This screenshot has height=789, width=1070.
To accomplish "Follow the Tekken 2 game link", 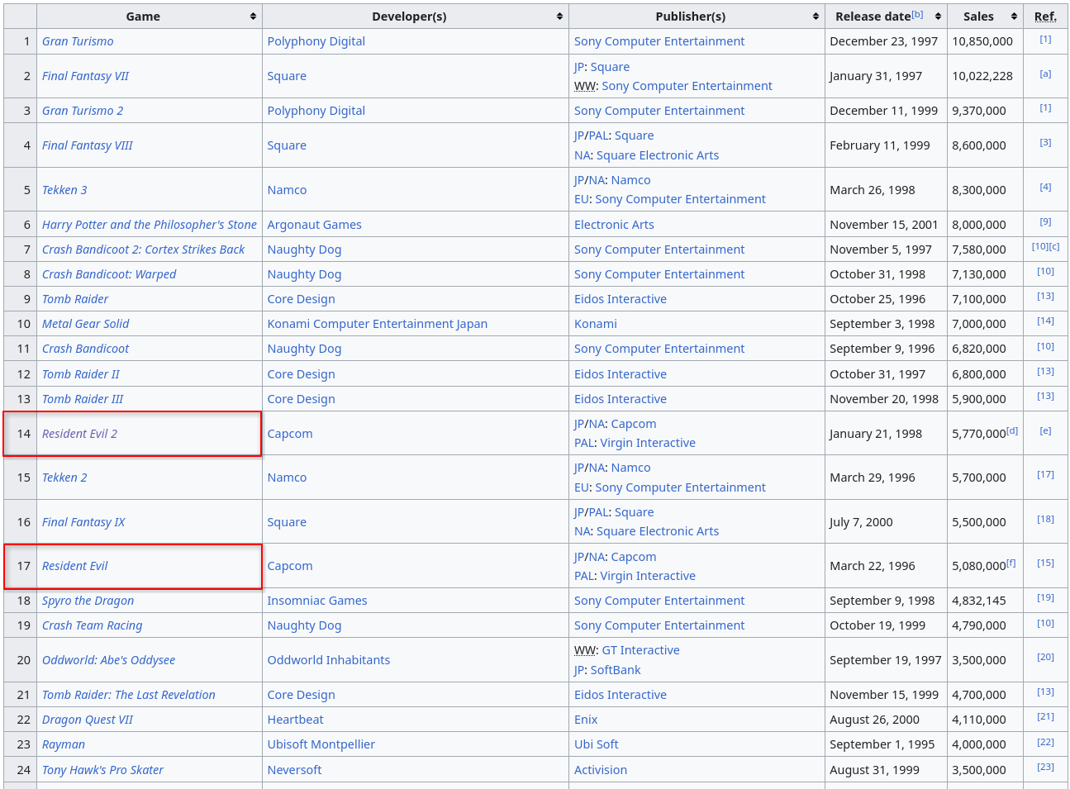I will 64,478.
